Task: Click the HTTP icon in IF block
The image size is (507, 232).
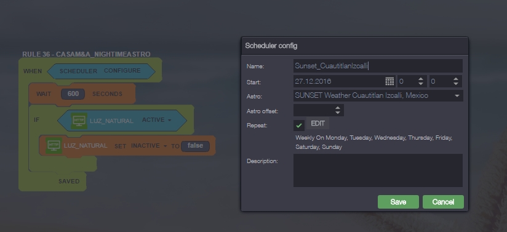Action: click(79, 121)
